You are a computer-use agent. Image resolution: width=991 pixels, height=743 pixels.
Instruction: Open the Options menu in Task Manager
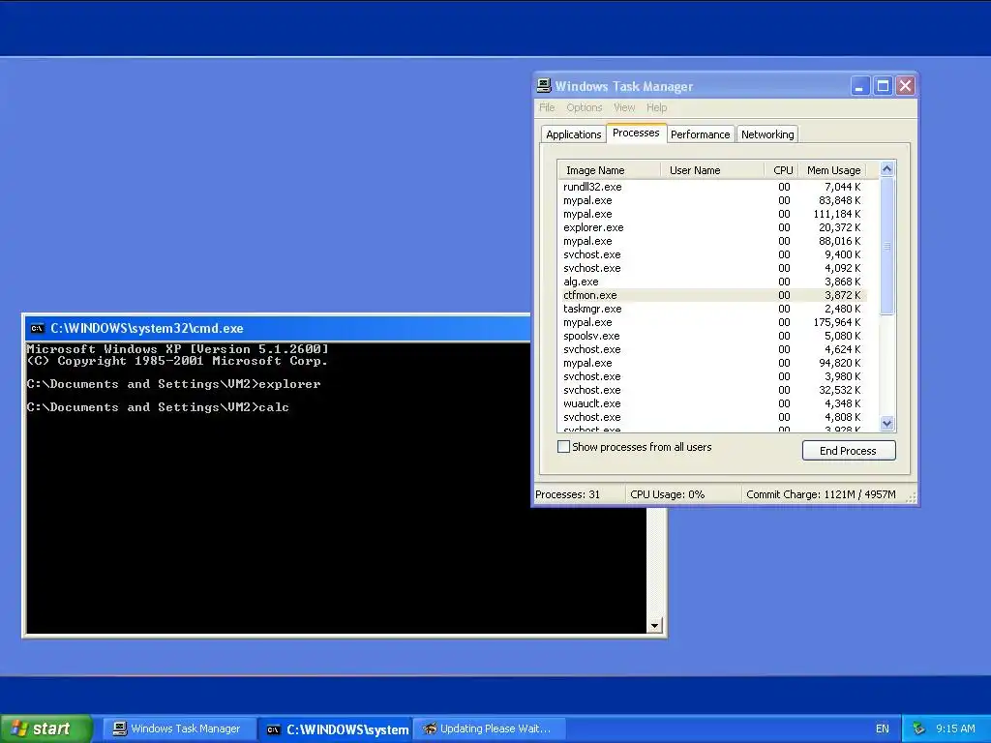[584, 107]
